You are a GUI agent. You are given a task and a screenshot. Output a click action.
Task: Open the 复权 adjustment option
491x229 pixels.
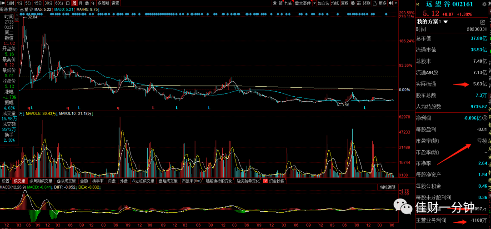pos(345,3)
